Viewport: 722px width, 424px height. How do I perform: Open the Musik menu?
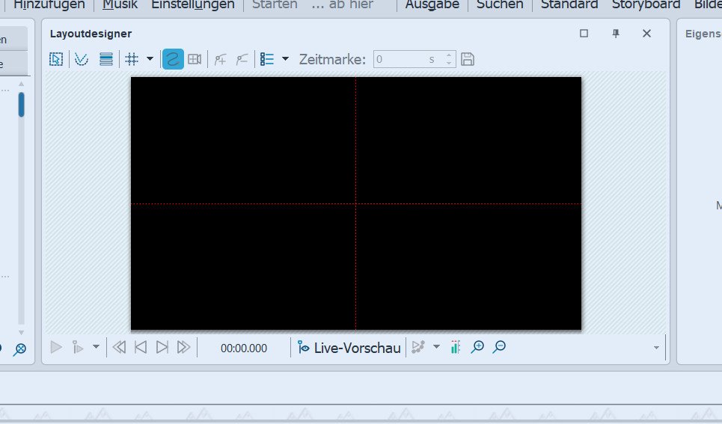click(120, 4)
